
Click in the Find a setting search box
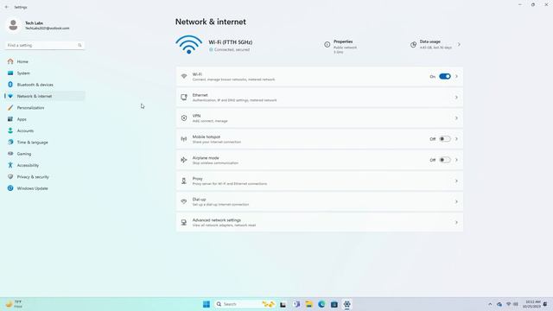pyautogui.click(x=45, y=45)
